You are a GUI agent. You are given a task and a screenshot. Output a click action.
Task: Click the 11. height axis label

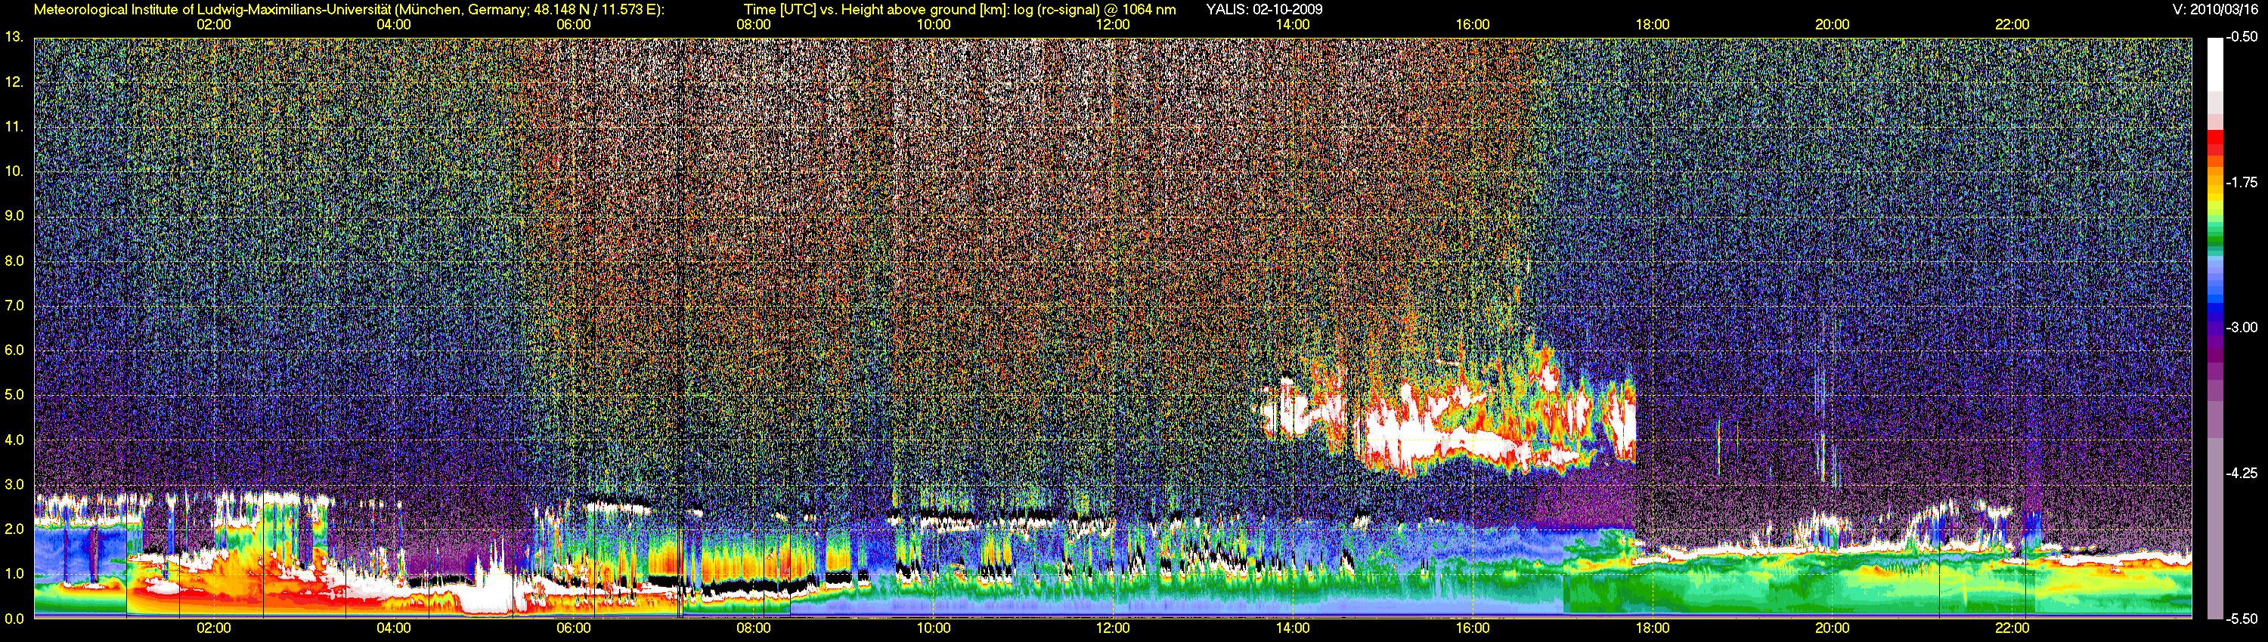click(x=14, y=127)
